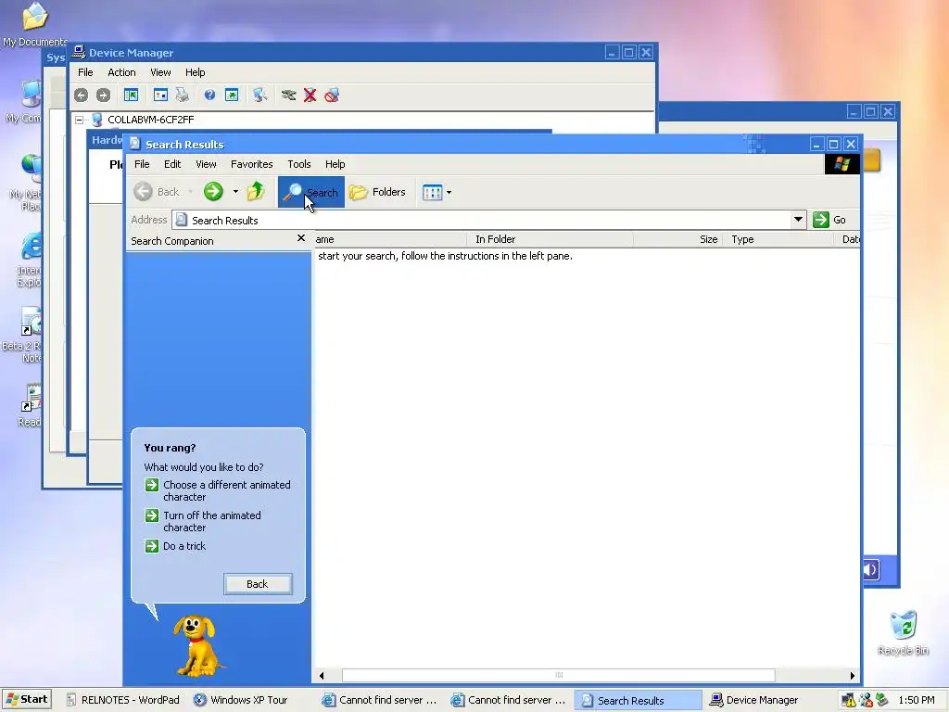Click the speaker icon in background window

coord(871,569)
